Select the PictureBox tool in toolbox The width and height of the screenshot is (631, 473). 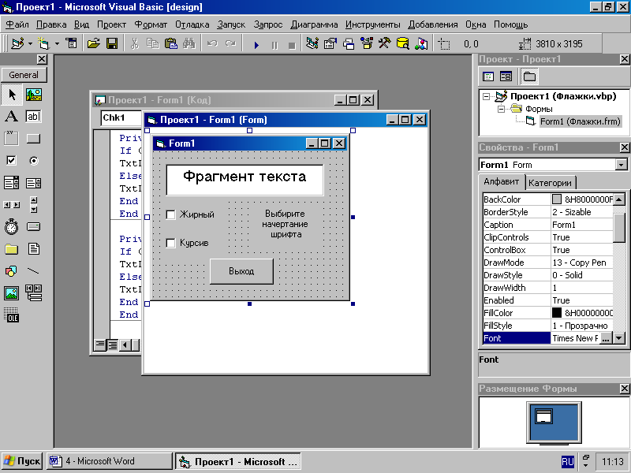tap(34, 95)
